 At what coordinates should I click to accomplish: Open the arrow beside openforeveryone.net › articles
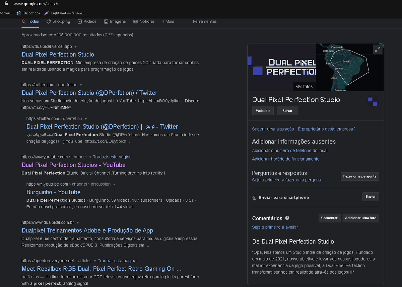[94, 261]
